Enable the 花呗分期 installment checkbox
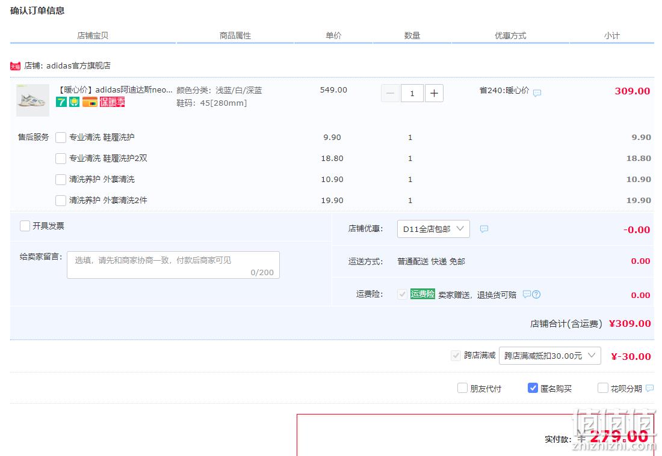Screen dimensions: 662x456 (x=603, y=388)
